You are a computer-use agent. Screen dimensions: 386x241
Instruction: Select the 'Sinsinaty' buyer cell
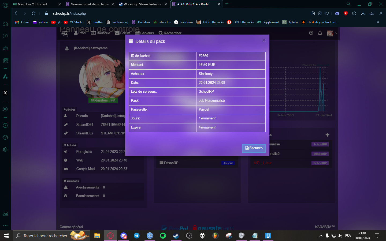tap(231, 74)
